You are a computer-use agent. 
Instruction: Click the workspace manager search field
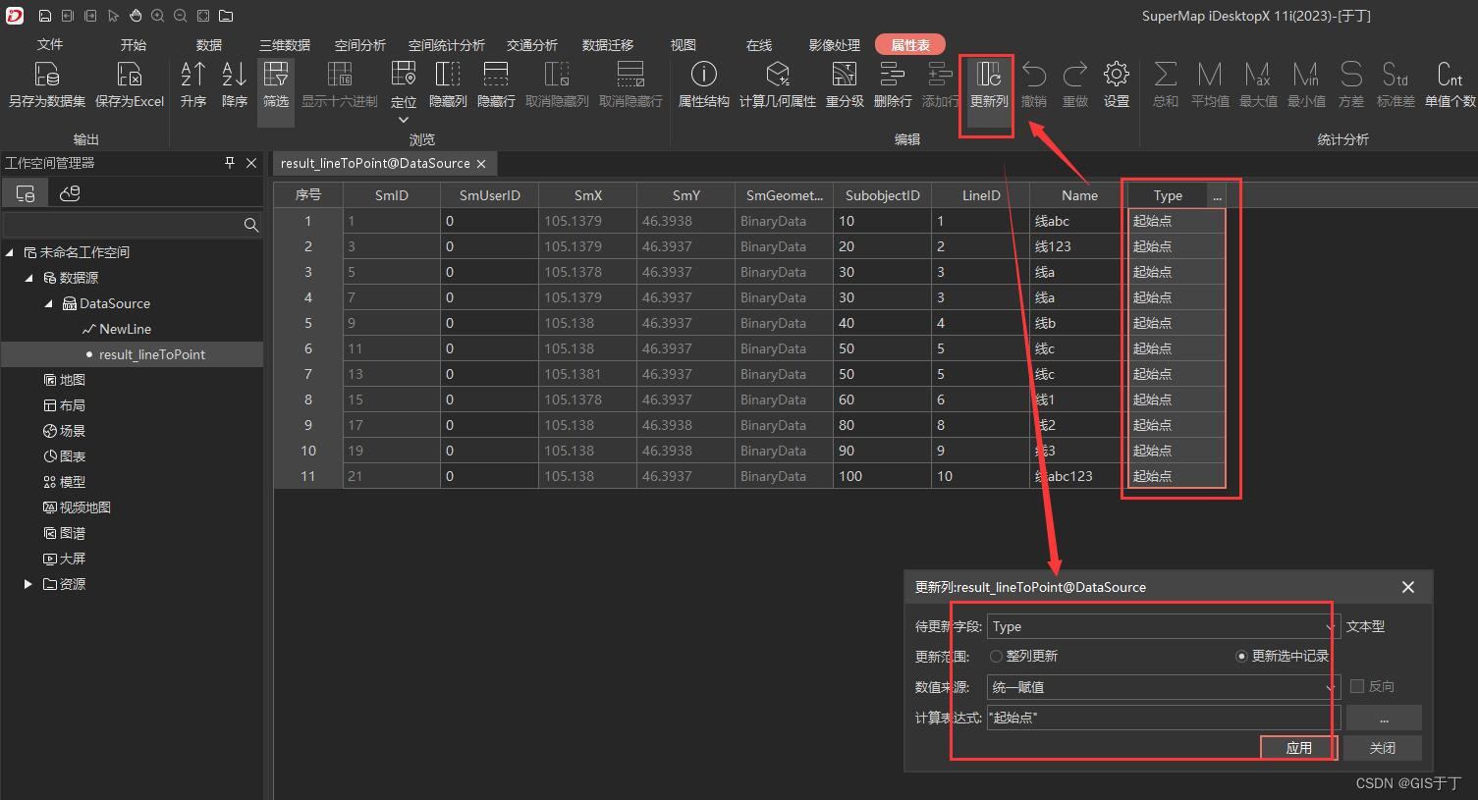point(123,225)
